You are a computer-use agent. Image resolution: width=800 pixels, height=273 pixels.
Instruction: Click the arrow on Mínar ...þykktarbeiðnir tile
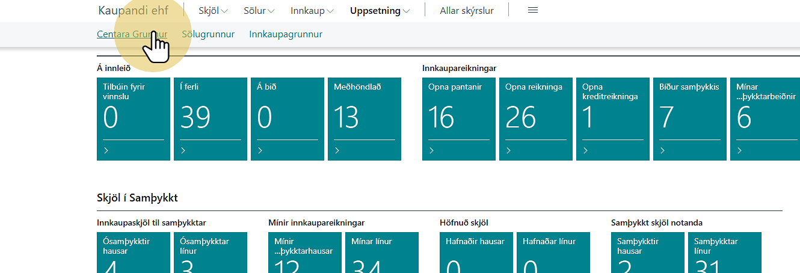[740, 150]
